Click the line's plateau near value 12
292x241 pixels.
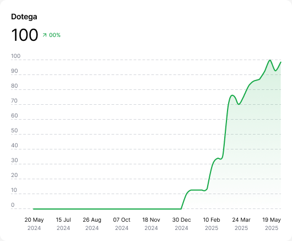pyautogui.click(x=197, y=190)
